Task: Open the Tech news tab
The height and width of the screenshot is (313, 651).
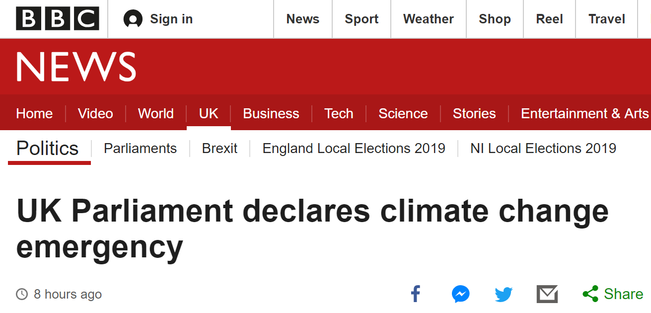Action: point(339,113)
